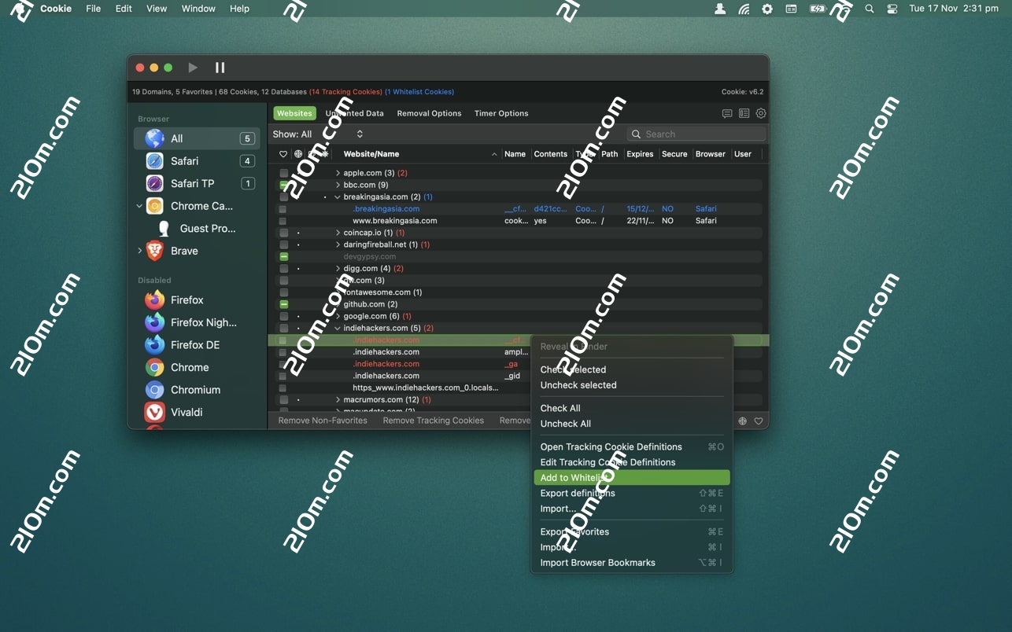Collapse Chrome Canary in the sidebar
Viewport: 1012px width, 632px height.
click(x=139, y=206)
